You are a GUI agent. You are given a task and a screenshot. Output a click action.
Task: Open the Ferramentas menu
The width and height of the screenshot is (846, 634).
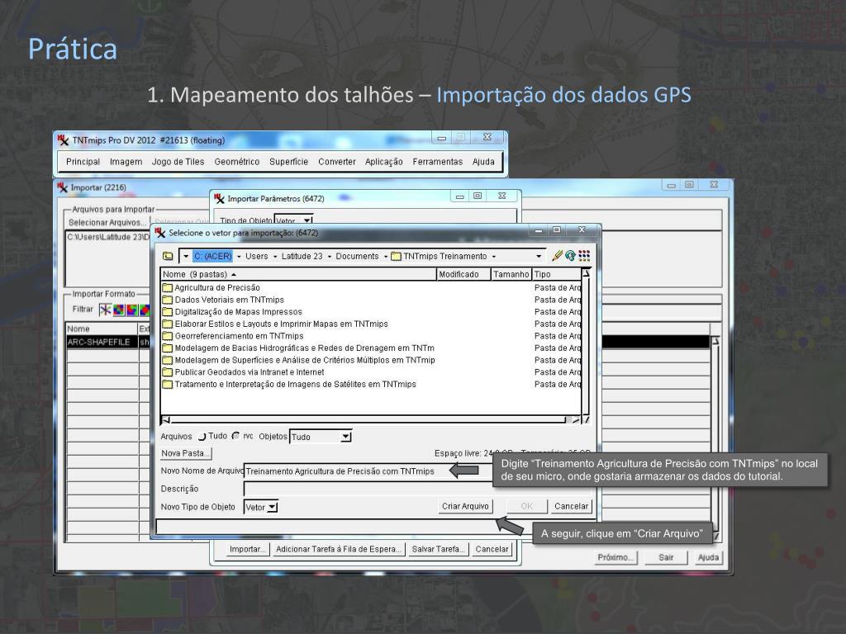pyautogui.click(x=438, y=162)
